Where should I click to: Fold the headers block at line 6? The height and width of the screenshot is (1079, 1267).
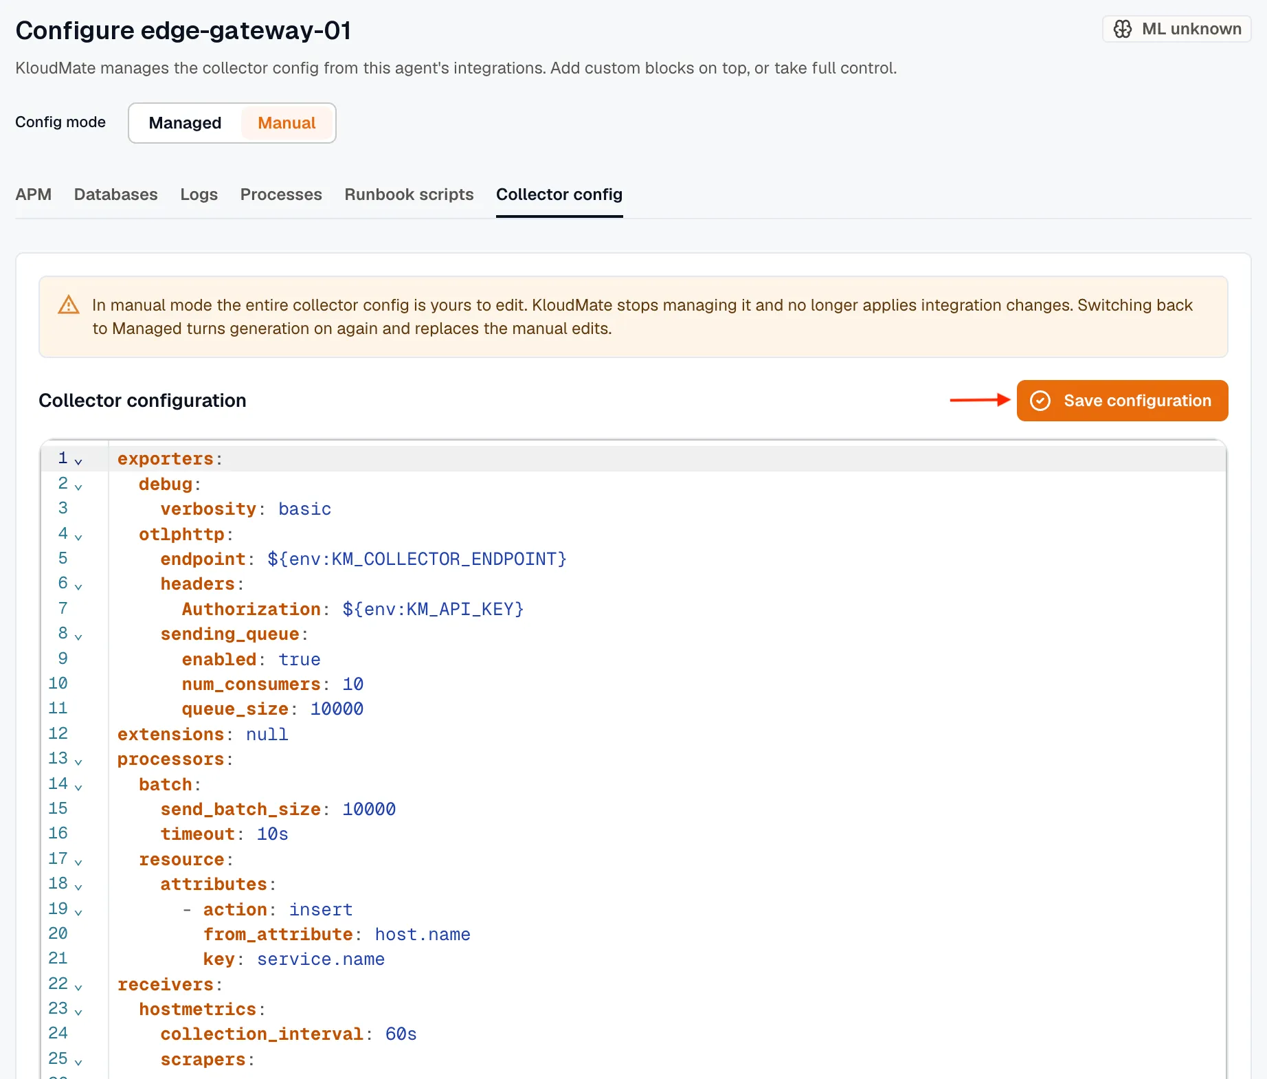pyautogui.click(x=78, y=586)
